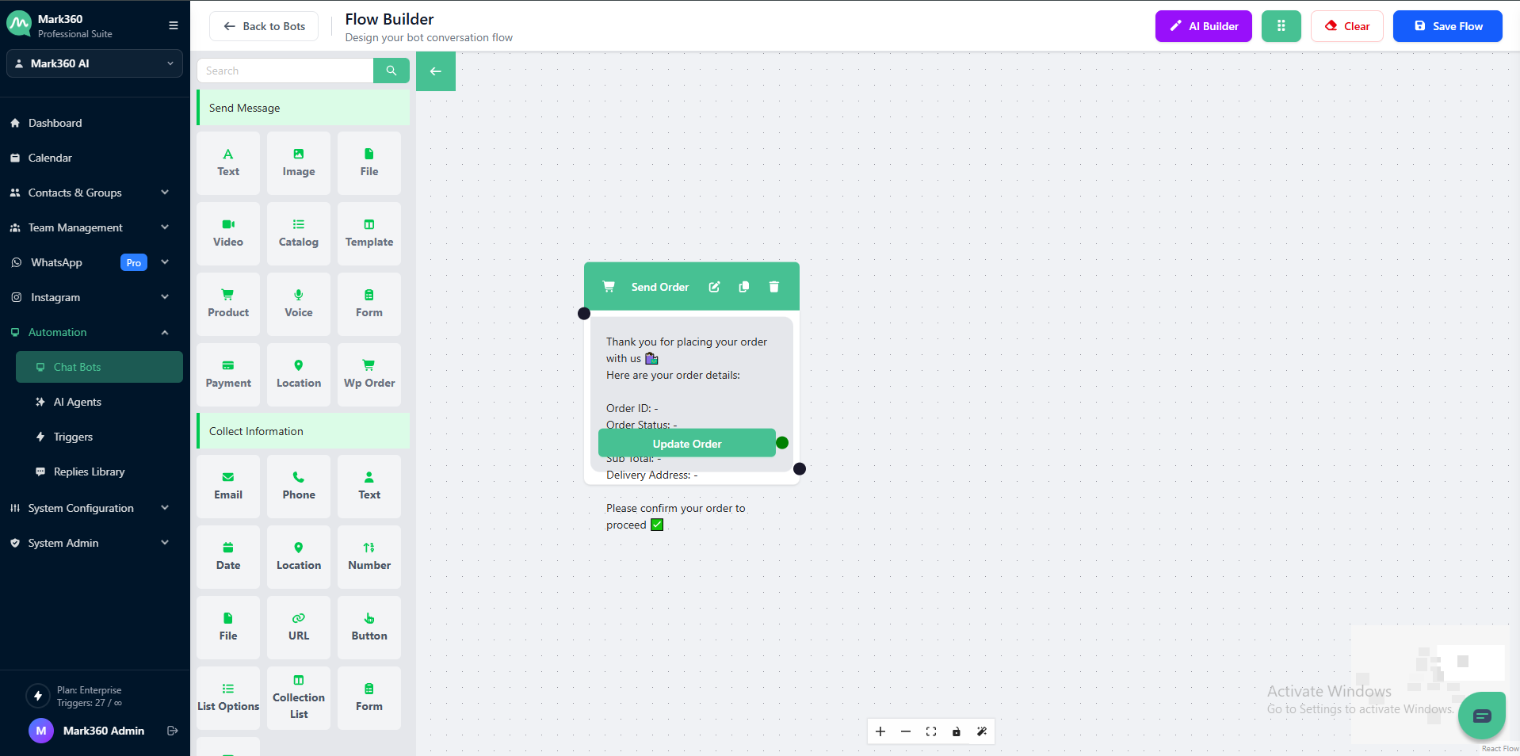The width and height of the screenshot is (1520, 756).
Task: Click the zoom in plus control
Action: [x=880, y=731]
